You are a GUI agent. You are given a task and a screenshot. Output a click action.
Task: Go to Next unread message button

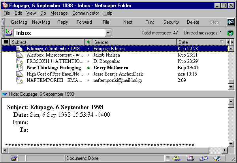pos(128,22)
